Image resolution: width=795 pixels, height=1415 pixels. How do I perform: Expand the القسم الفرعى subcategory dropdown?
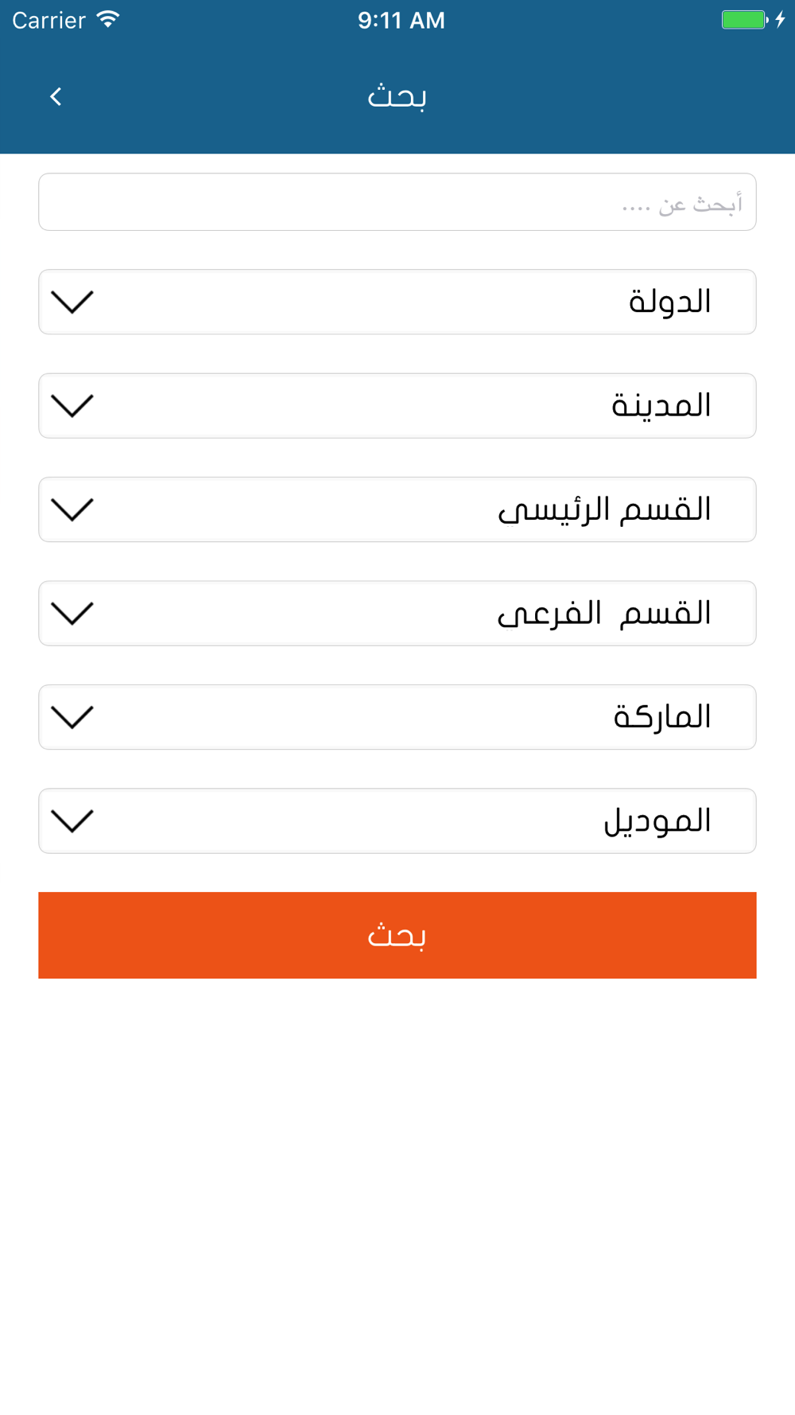click(397, 614)
